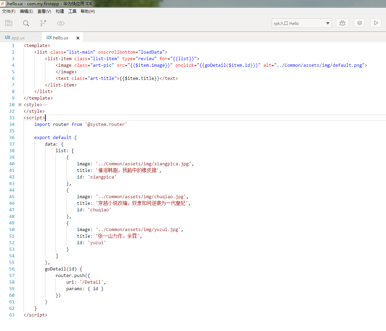The height and width of the screenshot is (331, 386).
Task: Click 'params: { id }' on line 59
Action: 85,288
